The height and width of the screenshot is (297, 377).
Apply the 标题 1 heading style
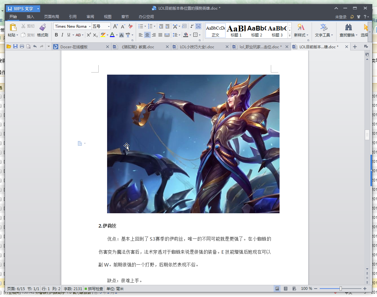pyautogui.click(x=236, y=31)
